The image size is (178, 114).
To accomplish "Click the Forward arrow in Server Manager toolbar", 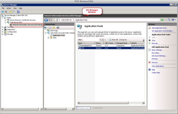I will click(x=6, y=12).
